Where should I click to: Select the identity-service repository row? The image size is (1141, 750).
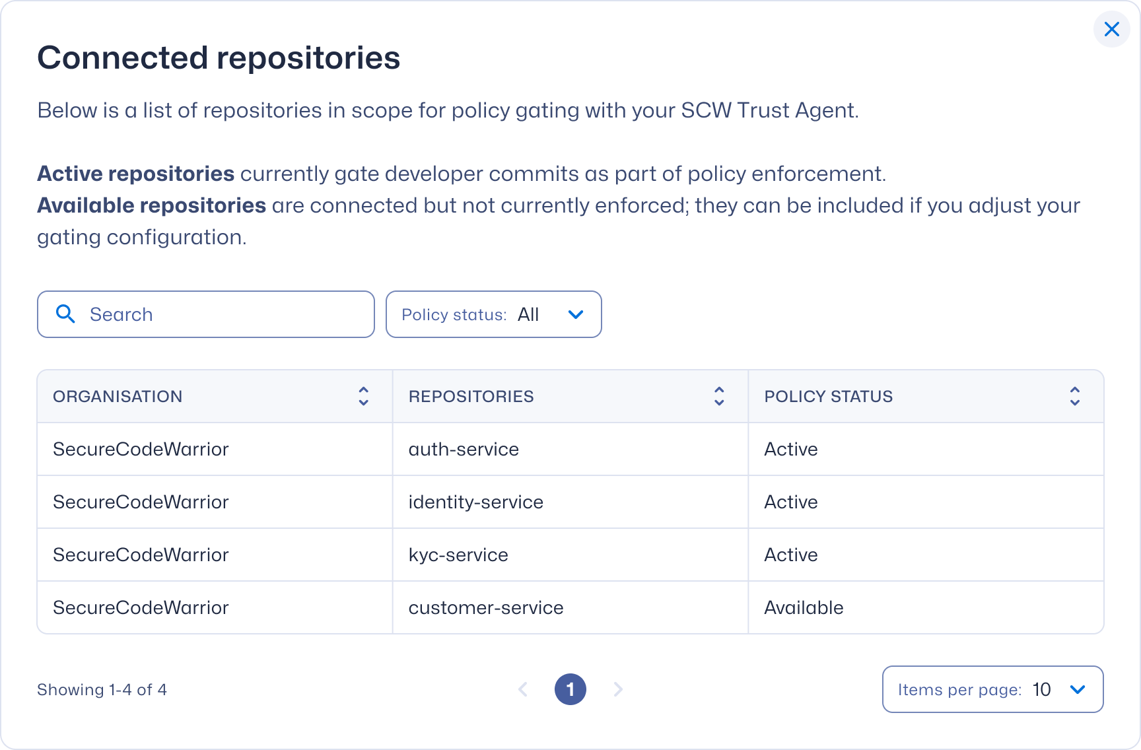point(476,502)
